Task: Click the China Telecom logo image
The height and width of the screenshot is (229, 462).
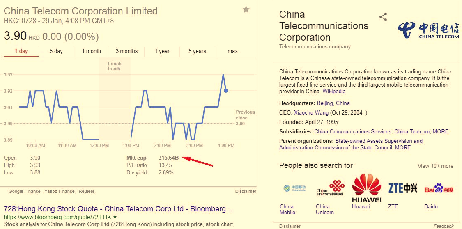Action: [x=428, y=30]
